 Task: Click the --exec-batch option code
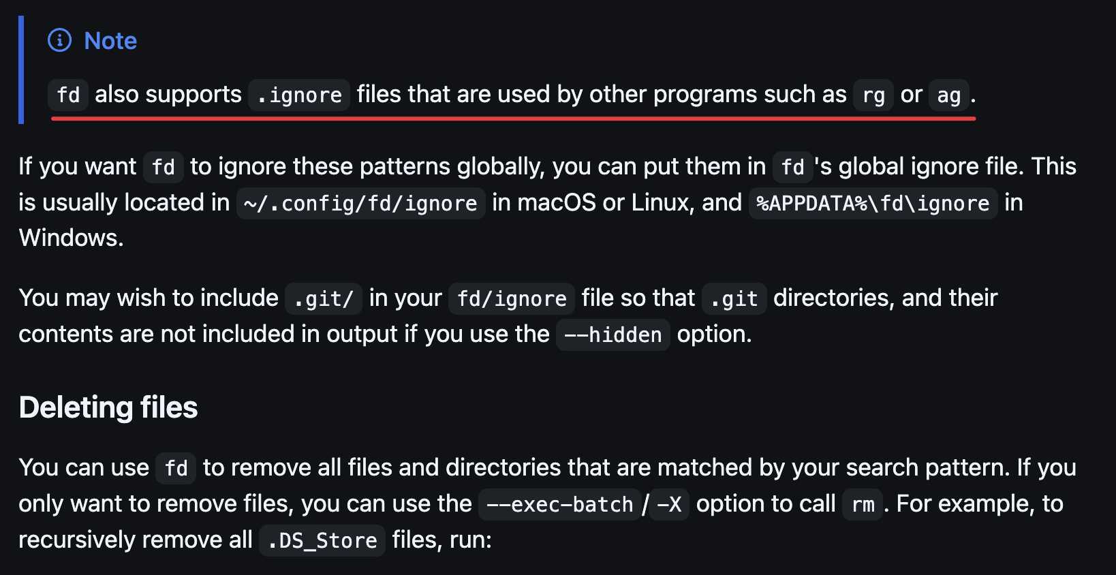559,504
